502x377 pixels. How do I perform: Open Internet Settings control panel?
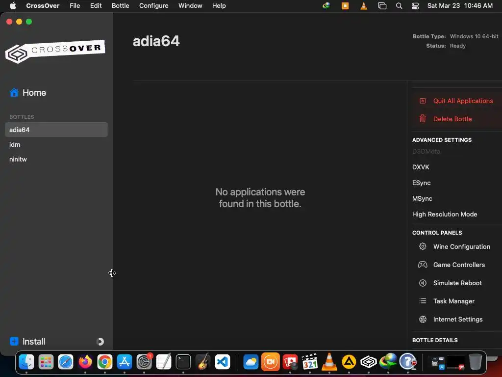(x=451, y=319)
